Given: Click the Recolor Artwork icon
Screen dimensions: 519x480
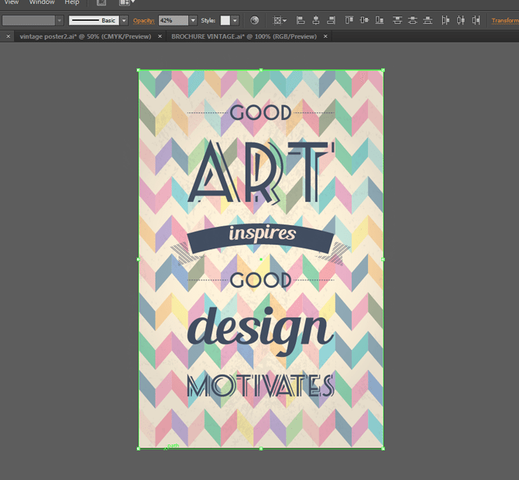Looking at the screenshot, I should click(254, 20).
